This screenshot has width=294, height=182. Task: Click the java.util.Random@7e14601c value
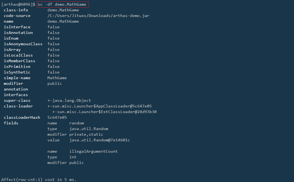100,140
